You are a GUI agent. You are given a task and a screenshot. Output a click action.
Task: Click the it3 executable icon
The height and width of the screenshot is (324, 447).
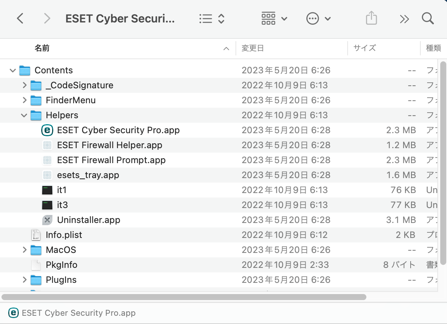click(x=47, y=205)
